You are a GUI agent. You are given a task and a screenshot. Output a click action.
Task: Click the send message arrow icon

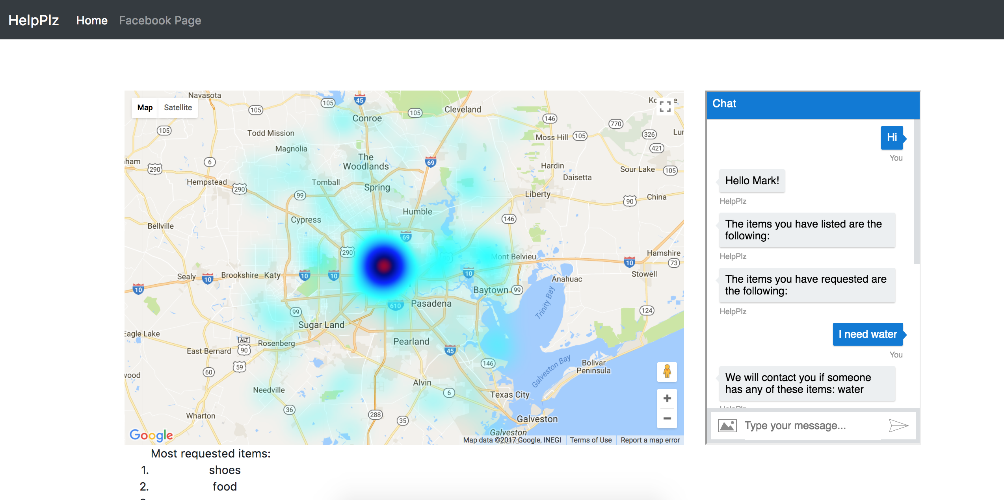(x=898, y=426)
